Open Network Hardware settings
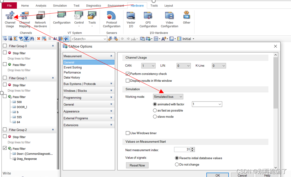The width and height of the screenshot is (291, 177). (x=40, y=20)
